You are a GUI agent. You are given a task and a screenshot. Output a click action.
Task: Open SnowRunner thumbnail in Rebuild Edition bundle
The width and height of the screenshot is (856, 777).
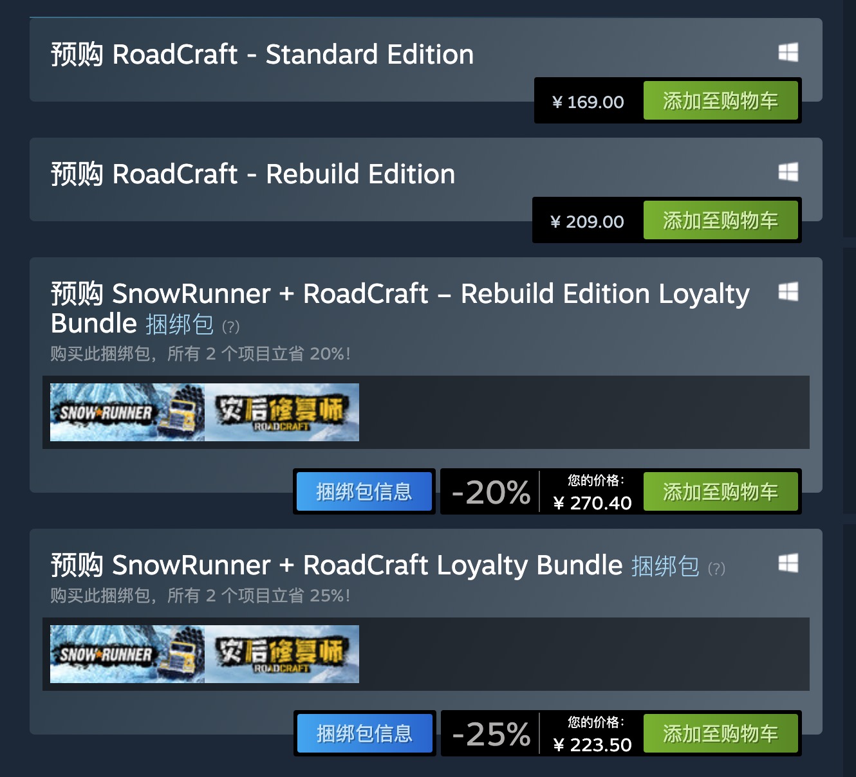(x=127, y=412)
